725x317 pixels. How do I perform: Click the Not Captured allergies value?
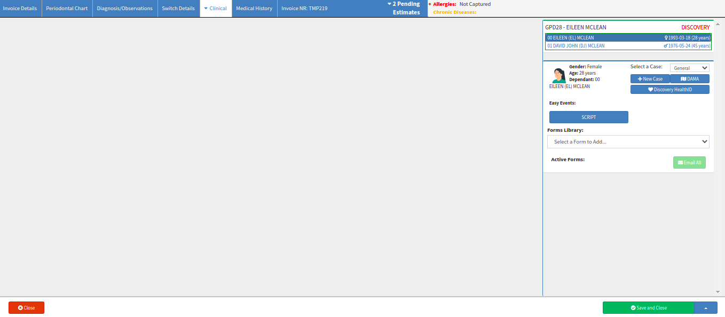pos(475,4)
